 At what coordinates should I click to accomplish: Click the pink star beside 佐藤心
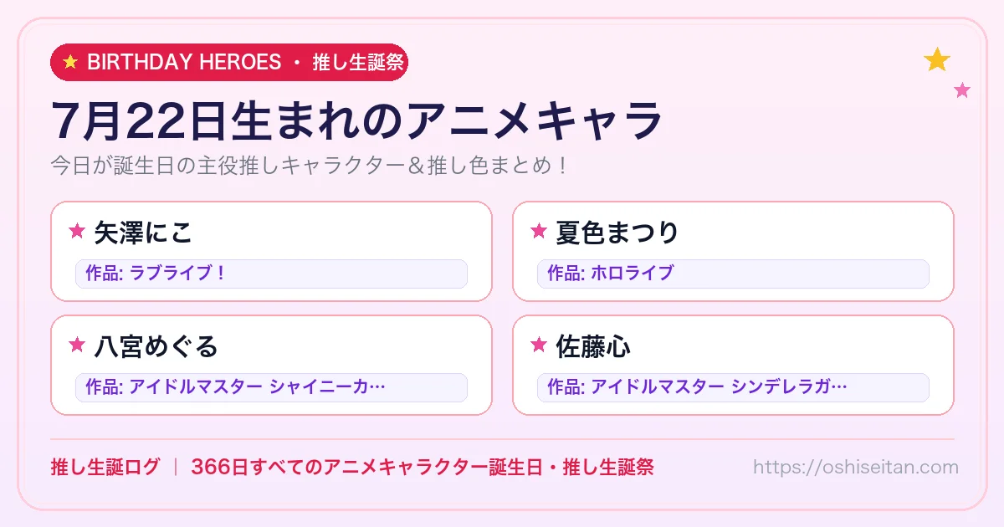point(539,345)
